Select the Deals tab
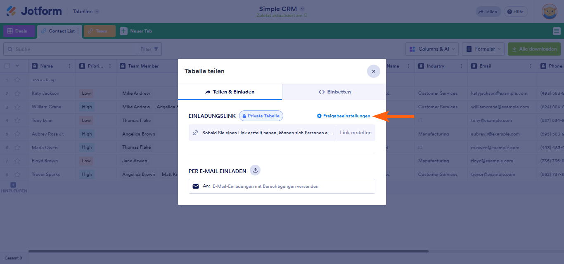Screen dimensions: 564x264 coord(19,31)
